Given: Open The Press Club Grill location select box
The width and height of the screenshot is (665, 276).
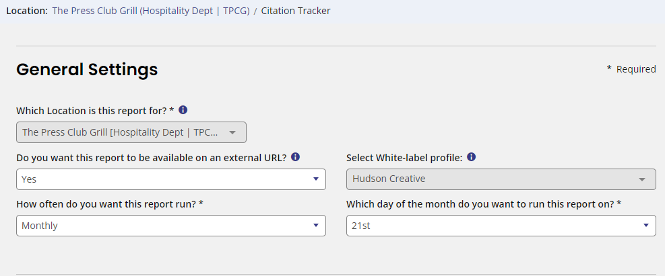Looking at the screenshot, I should click(x=131, y=132).
